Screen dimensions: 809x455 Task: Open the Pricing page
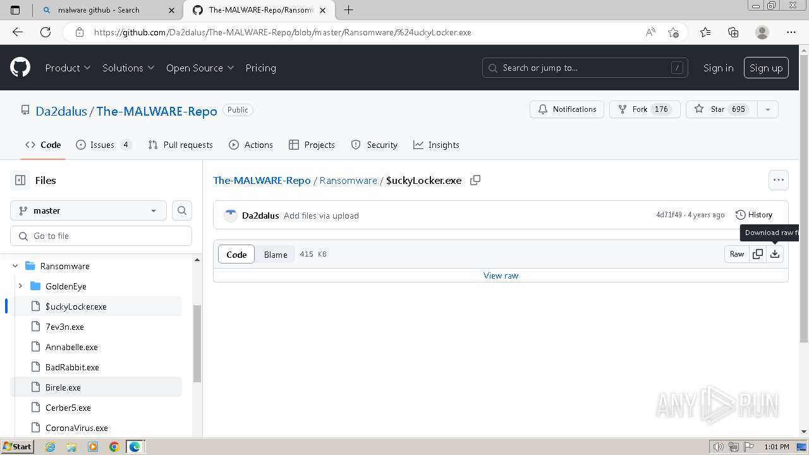coord(260,68)
